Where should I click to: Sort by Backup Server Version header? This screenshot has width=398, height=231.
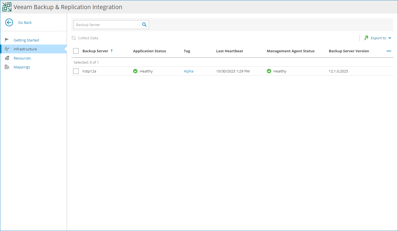coord(349,51)
